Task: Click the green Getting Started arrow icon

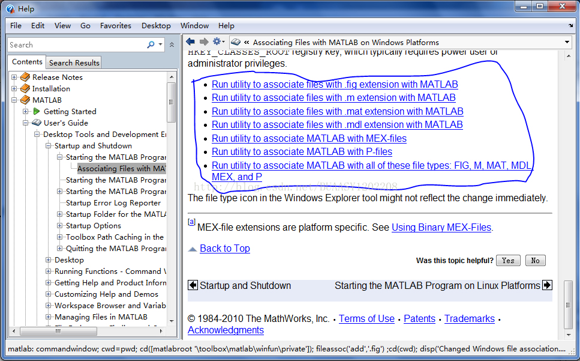Action: click(x=37, y=112)
